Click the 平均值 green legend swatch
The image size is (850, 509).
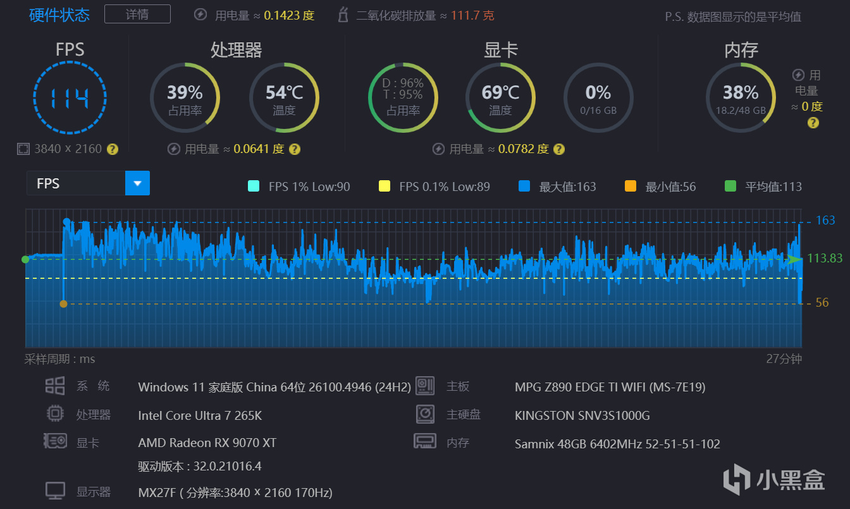[730, 187]
